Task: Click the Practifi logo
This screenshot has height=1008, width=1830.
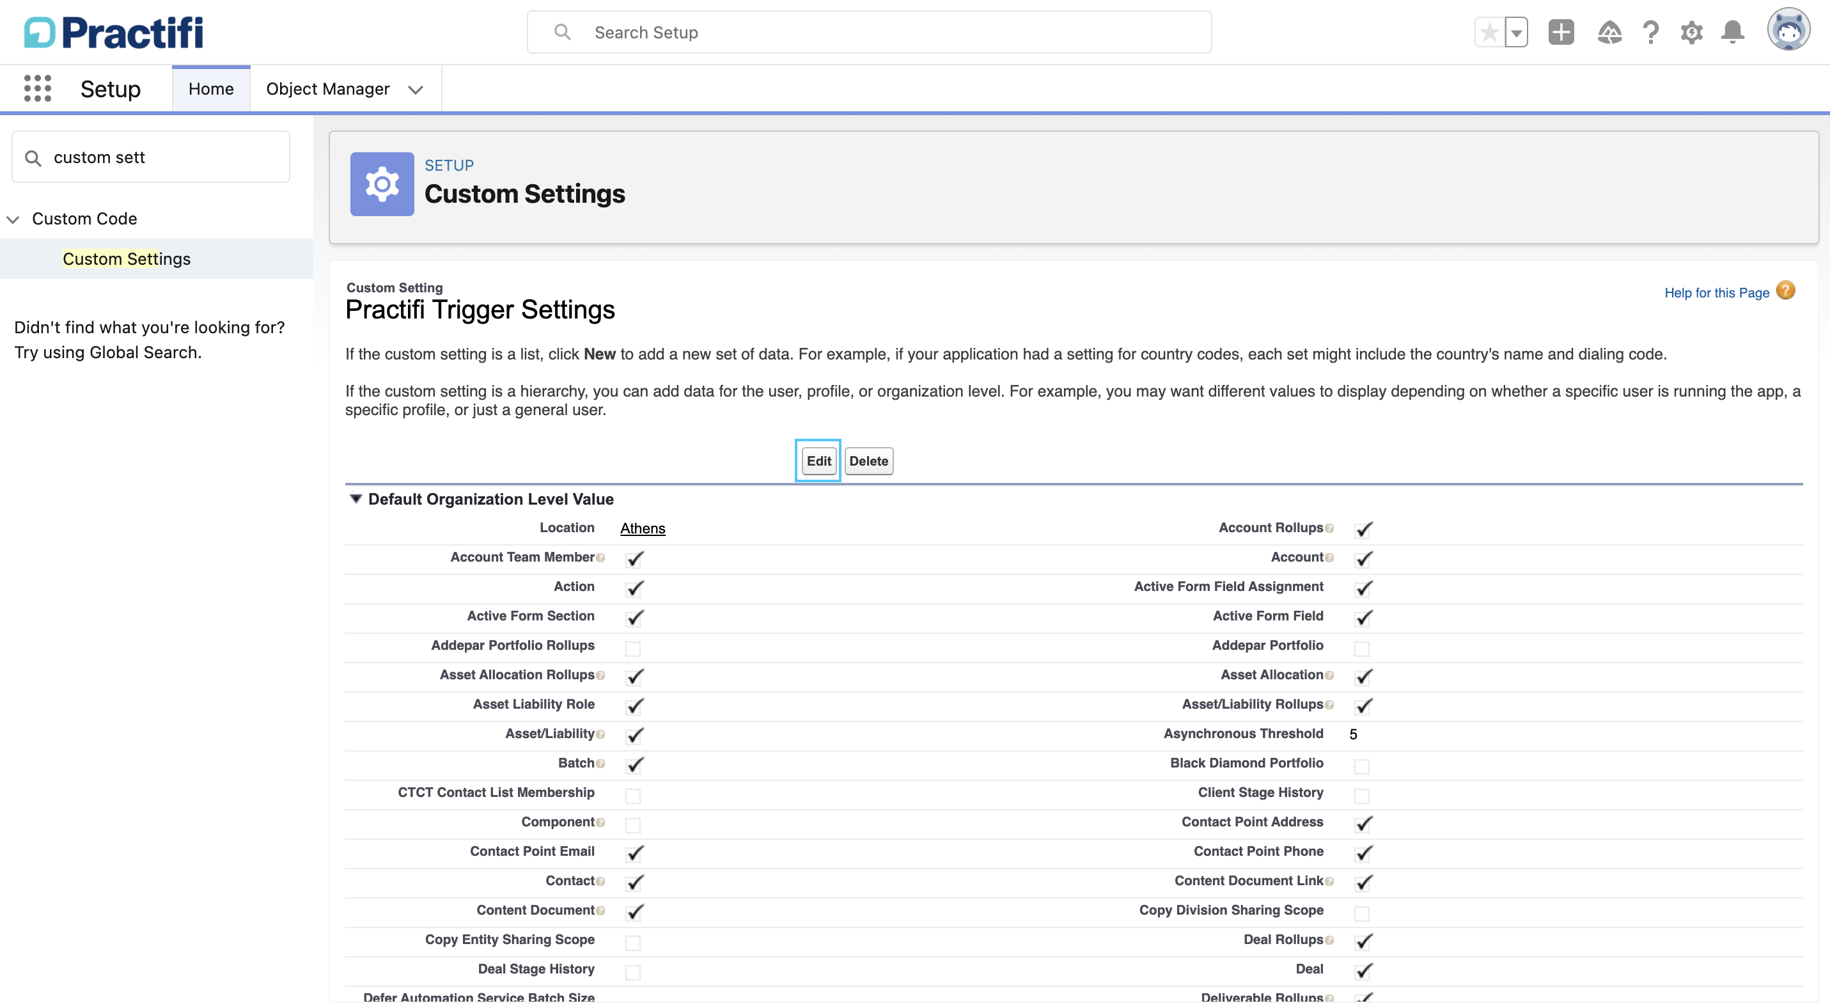Action: [x=114, y=33]
